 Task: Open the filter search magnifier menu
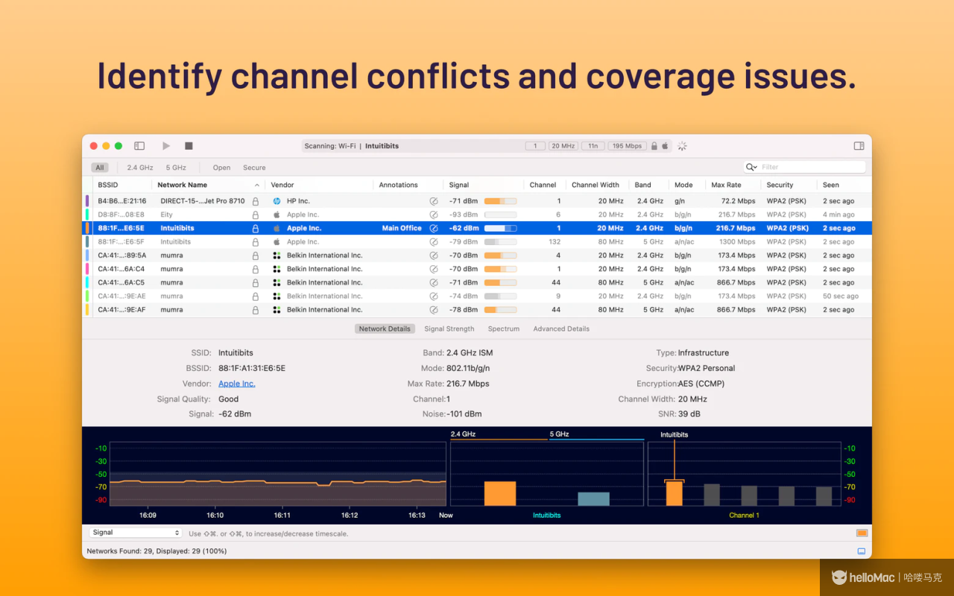751,167
